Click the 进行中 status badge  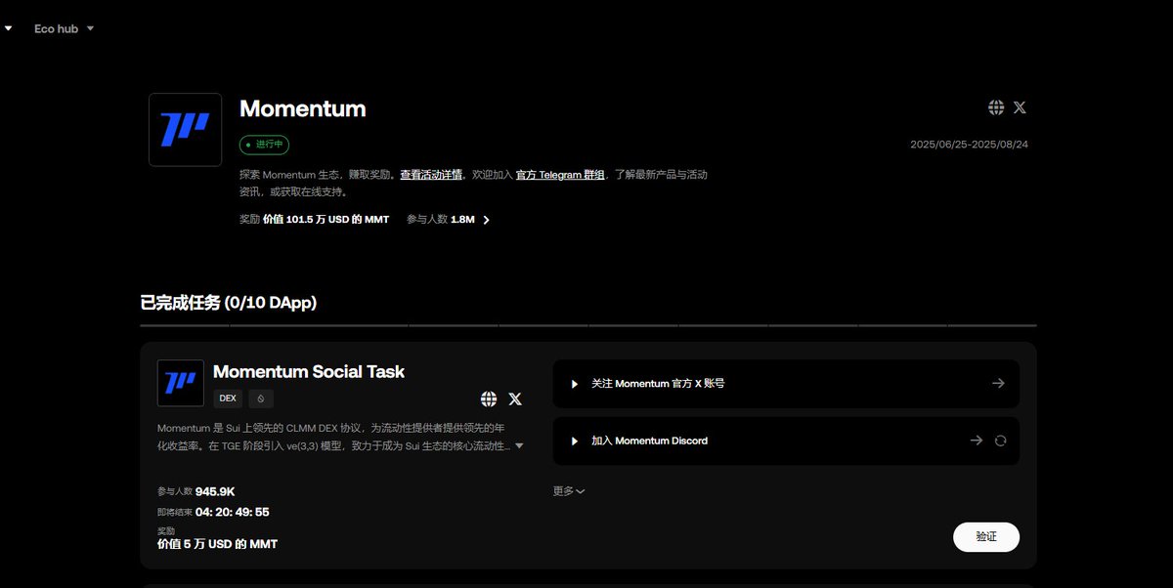tap(265, 145)
